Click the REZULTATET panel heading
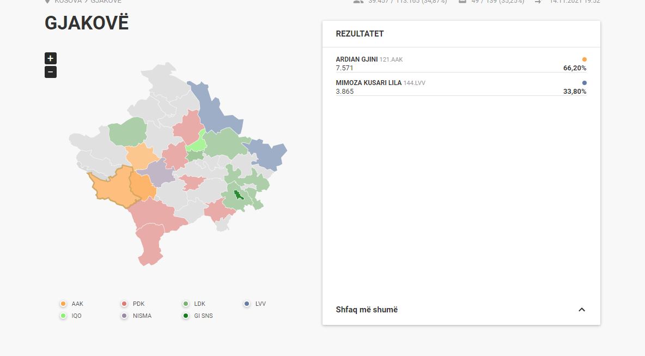645x356 pixels. pos(360,34)
